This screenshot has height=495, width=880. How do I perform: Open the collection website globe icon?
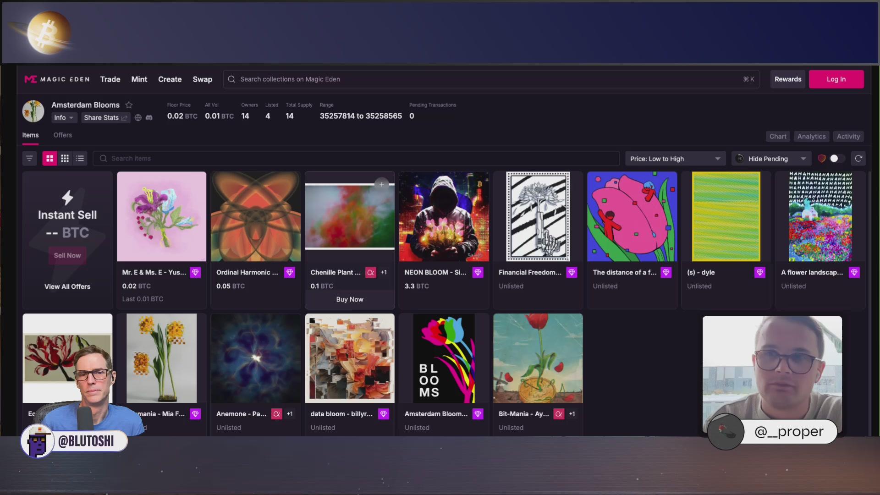[x=138, y=118]
